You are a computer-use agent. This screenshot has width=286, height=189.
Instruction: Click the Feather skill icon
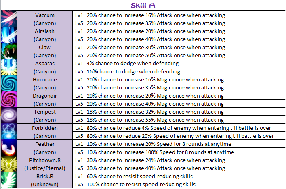click(8, 148)
